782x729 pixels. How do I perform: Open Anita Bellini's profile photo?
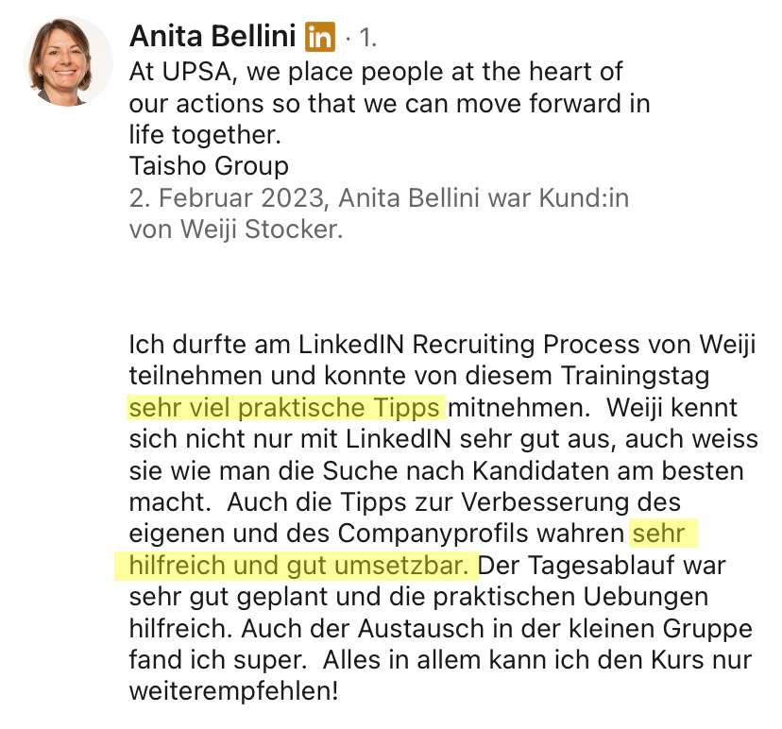(x=67, y=60)
